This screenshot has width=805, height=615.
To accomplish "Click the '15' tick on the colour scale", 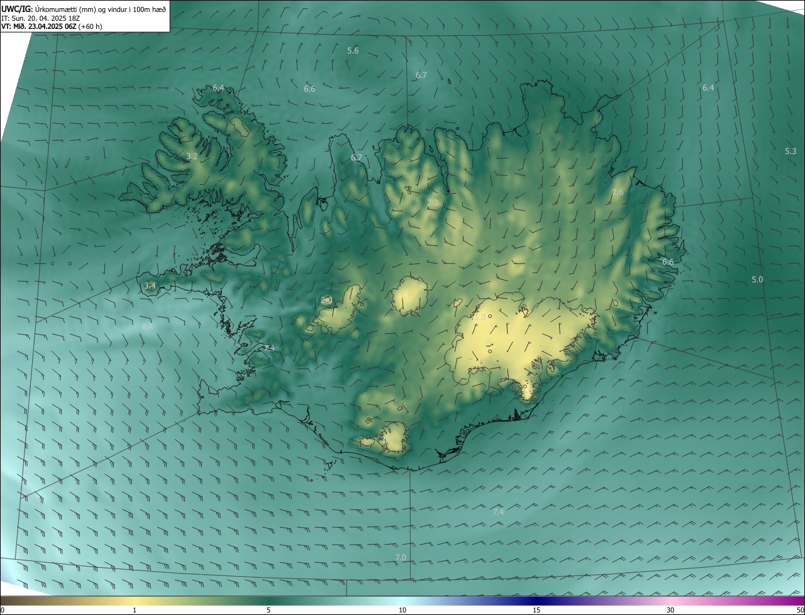I will (536, 610).
